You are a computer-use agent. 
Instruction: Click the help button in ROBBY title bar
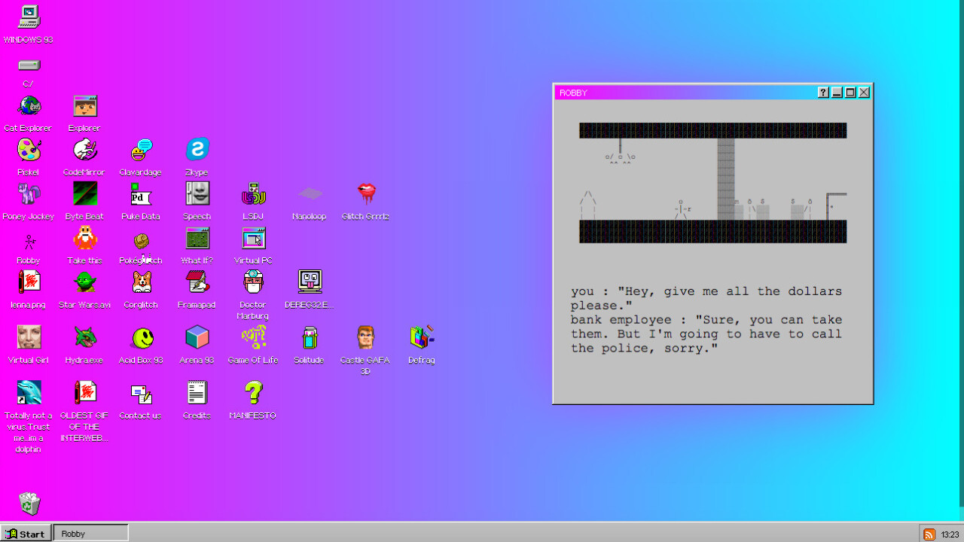click(823, 93)
